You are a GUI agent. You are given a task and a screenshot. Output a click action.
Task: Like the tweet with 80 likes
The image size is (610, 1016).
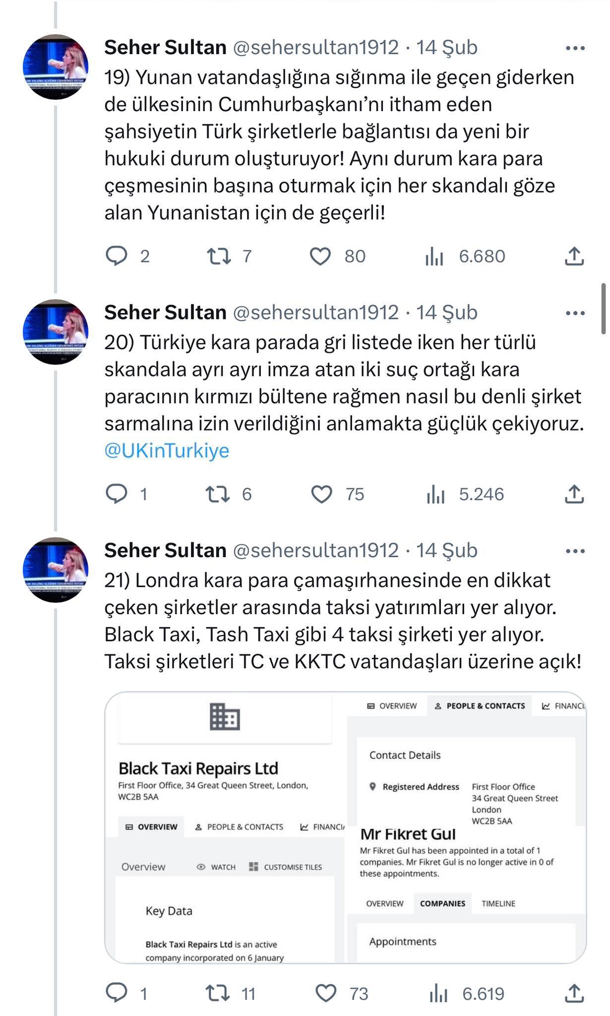[x=320, y=256]
